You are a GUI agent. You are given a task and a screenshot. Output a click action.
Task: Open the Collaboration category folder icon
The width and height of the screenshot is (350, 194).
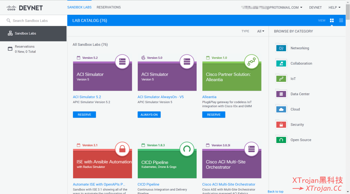pyautogui.click(x=281, y=63)
